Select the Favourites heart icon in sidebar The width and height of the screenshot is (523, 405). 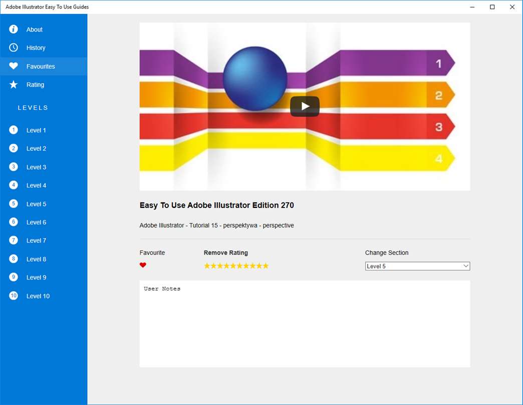click(14, 66)
